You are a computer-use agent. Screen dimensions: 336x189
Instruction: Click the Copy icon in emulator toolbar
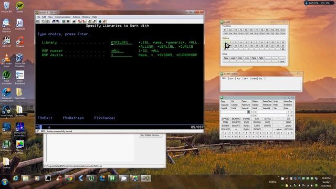tap(44, 22)
